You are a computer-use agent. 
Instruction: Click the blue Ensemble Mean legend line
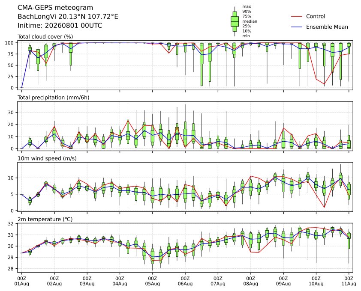pos(297,27)
